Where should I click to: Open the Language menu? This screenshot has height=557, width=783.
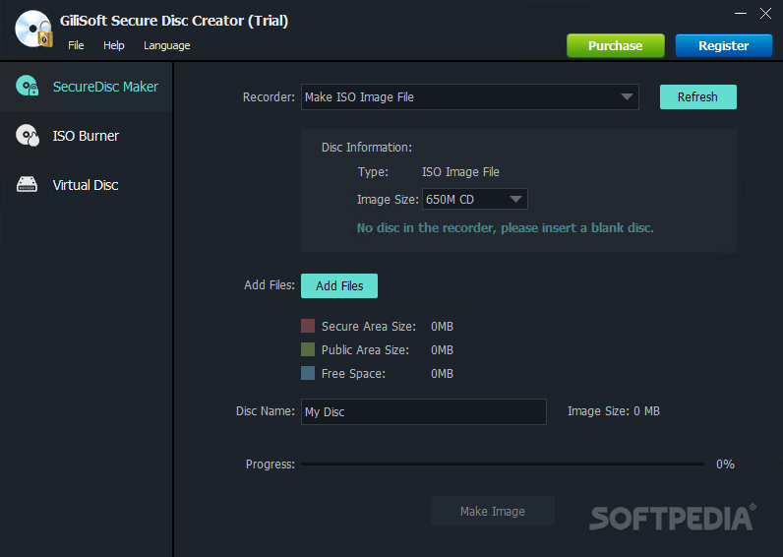tap(167, 45)
